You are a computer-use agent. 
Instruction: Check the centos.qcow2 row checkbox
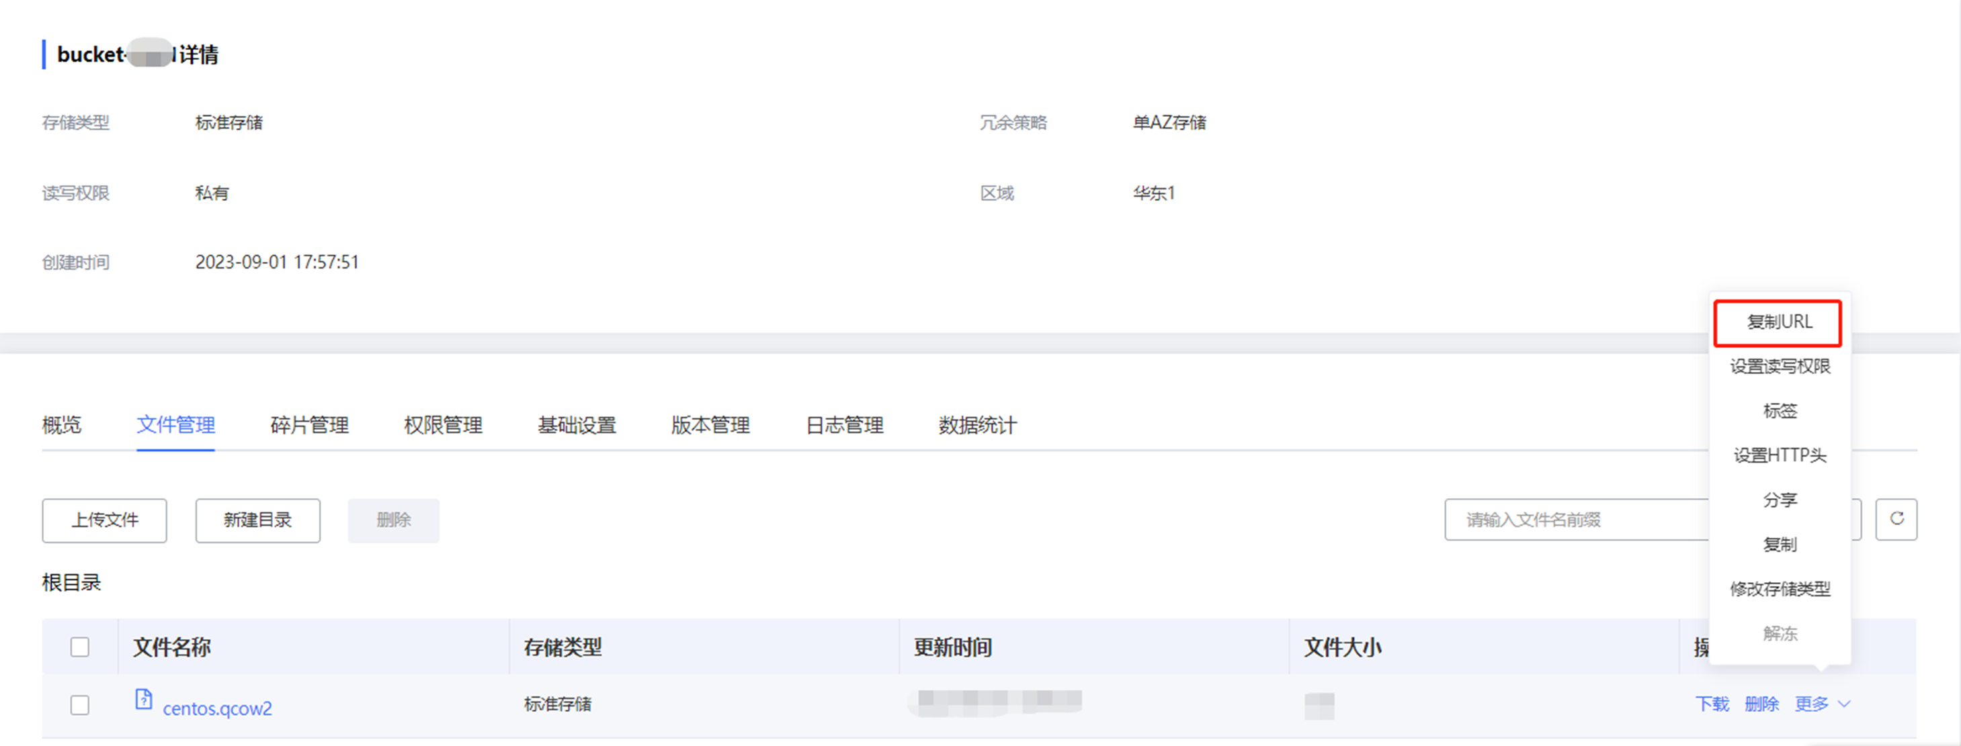pyautogui.click(x=80, y=705)
